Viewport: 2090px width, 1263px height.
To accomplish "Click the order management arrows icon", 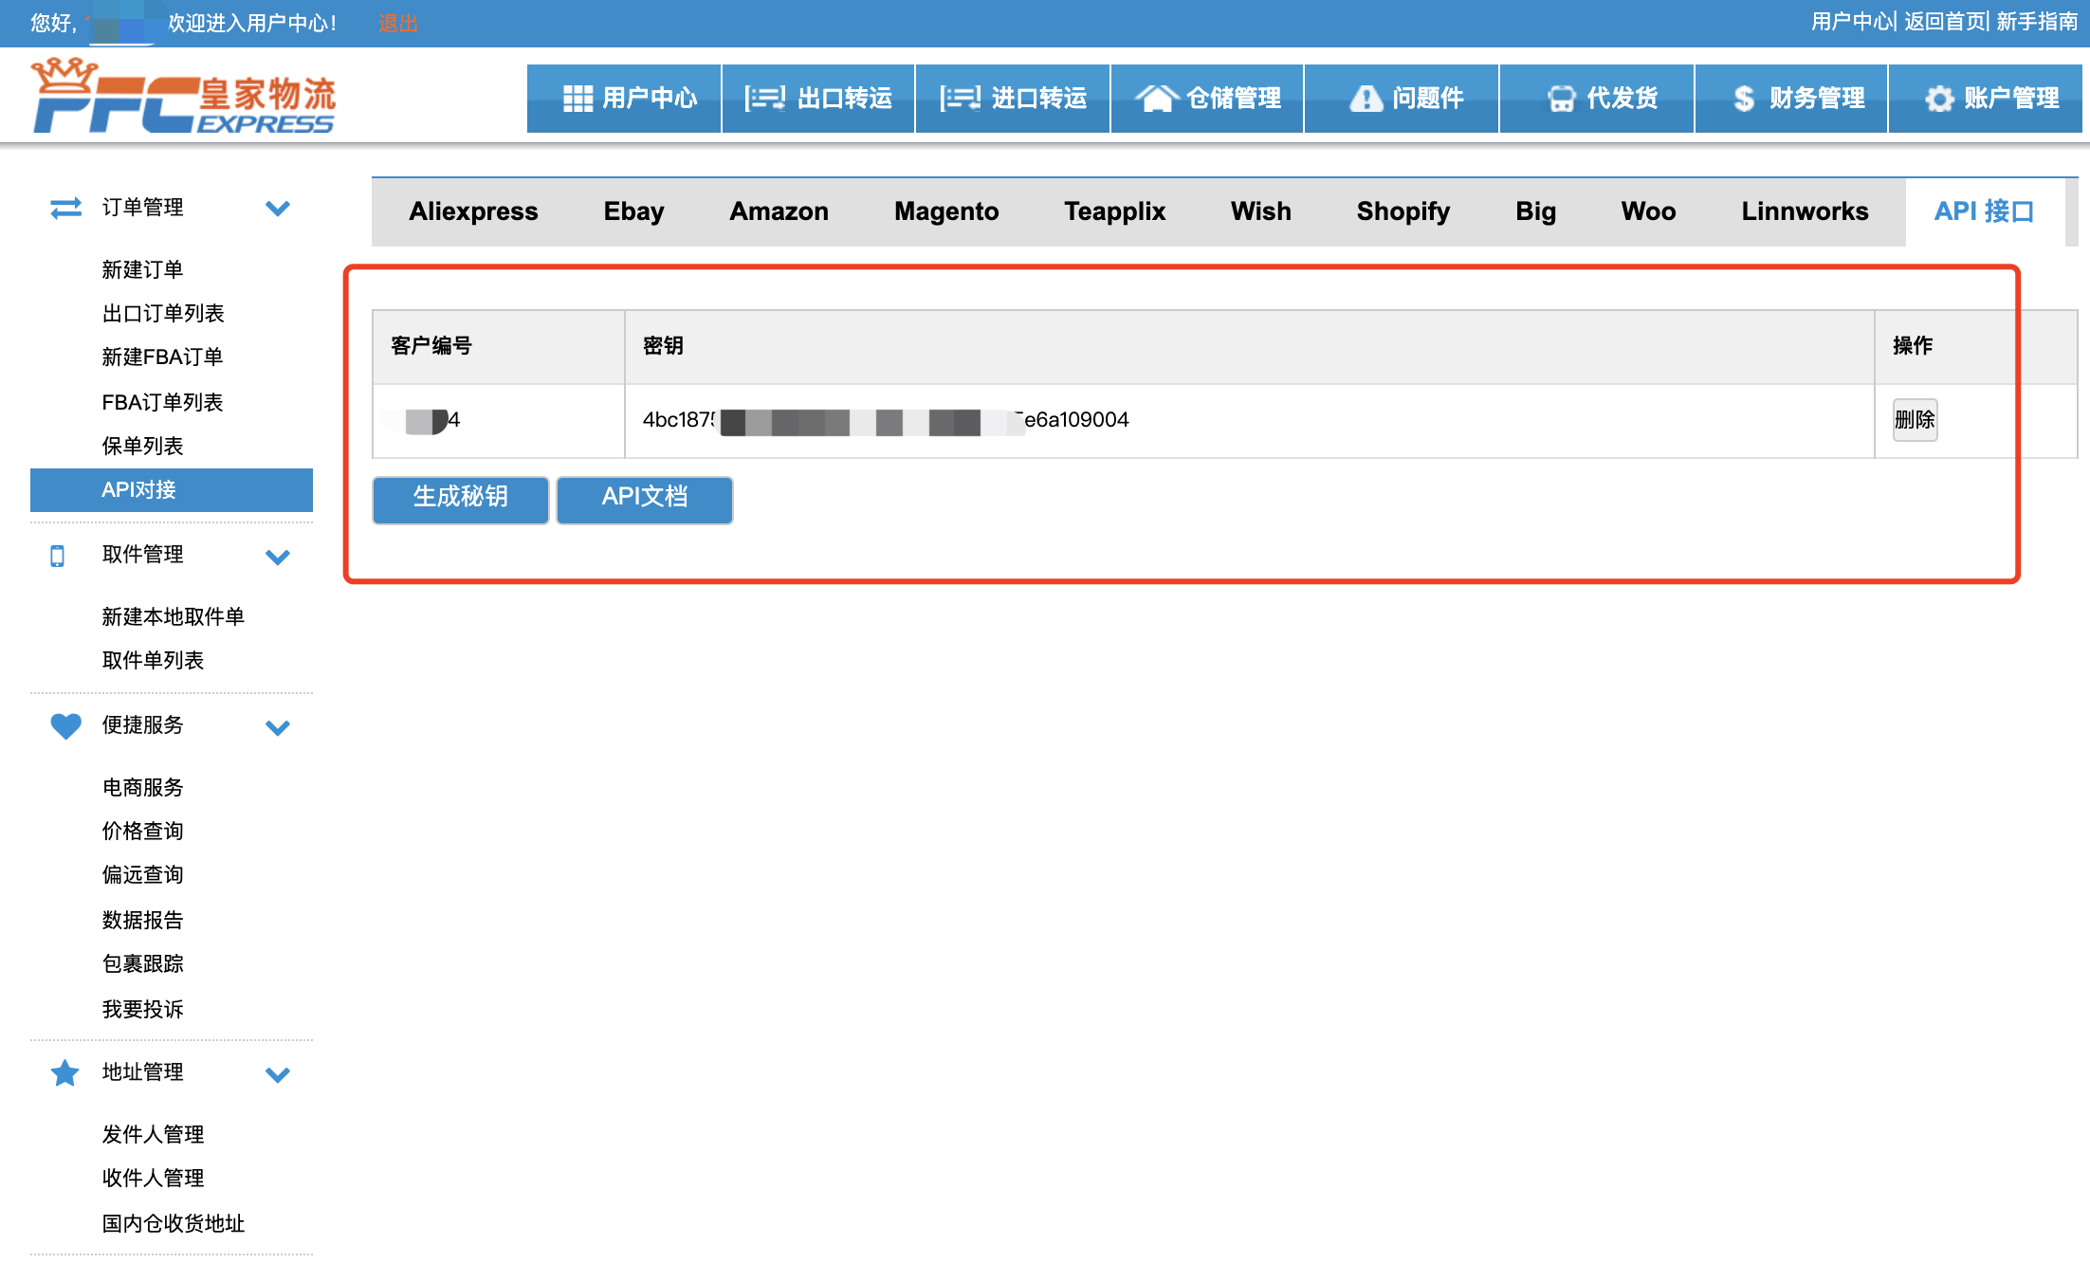I will [x=65, y=208].
